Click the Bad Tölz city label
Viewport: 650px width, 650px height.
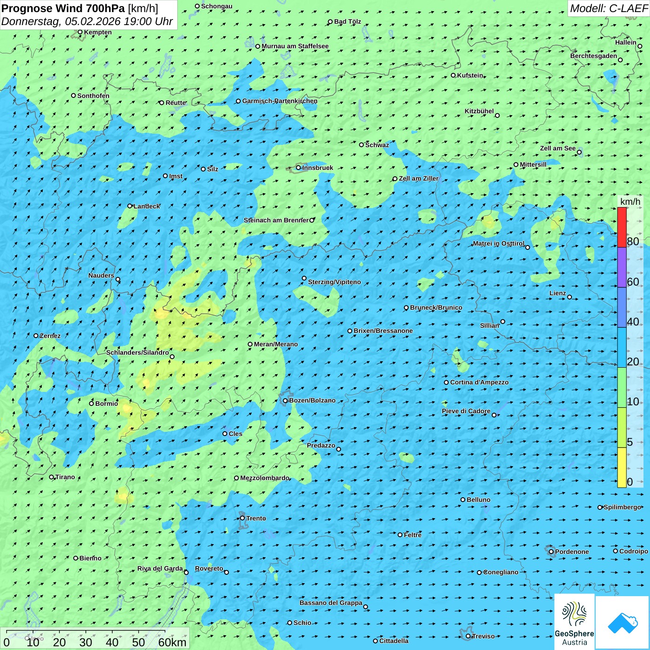pos(347,21)
